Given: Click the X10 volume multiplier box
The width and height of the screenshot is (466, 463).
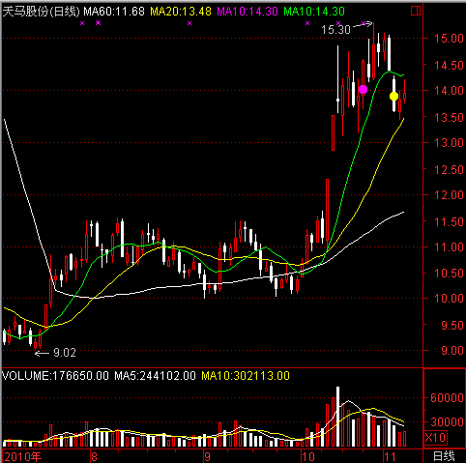Looking at the screenshot, I should tap(435, 438).
